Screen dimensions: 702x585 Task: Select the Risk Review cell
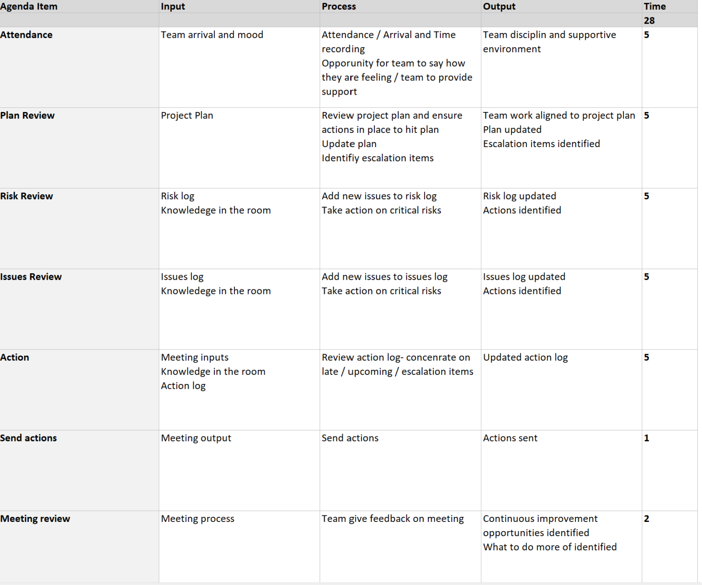click(x=27, y=196)
